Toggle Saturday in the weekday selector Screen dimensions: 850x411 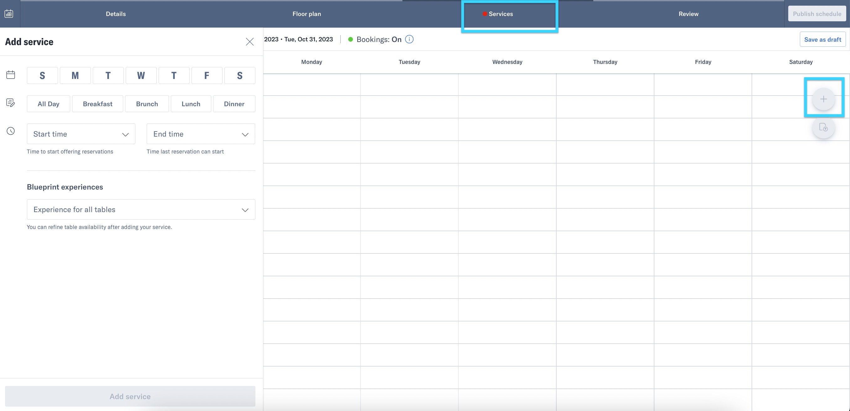pyautogui.click(x=239, y=75)
